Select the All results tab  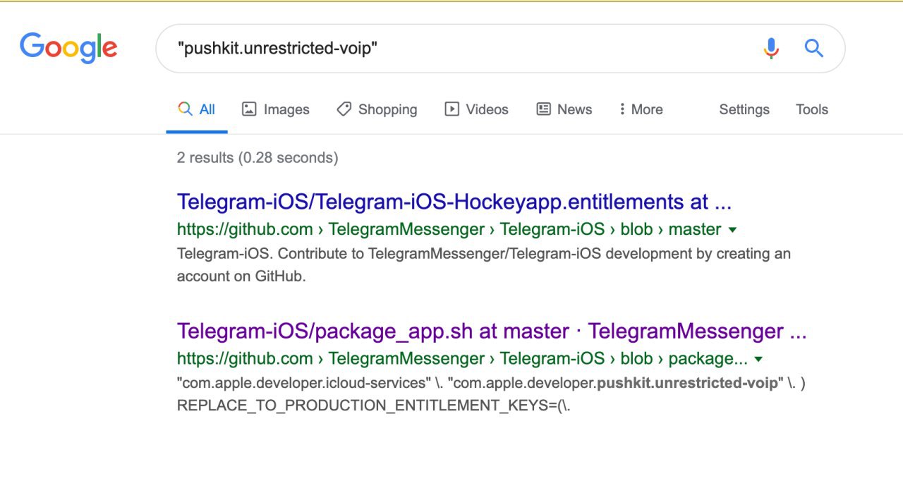pos(197,109)
